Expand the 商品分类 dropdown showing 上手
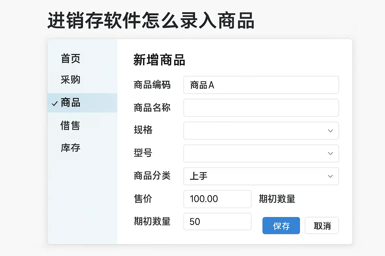 point(261,176)
